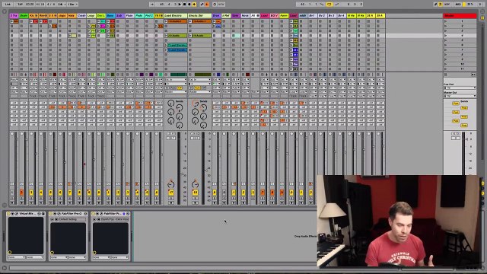Launch the blue Lead Electric clip

166,50
